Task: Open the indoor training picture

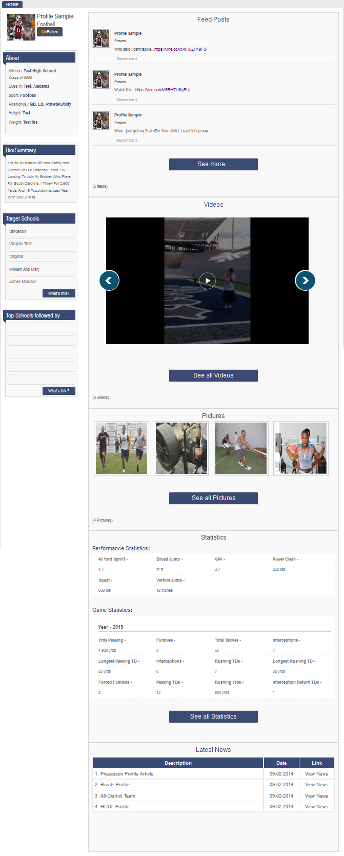Action: tap(241, 448)
